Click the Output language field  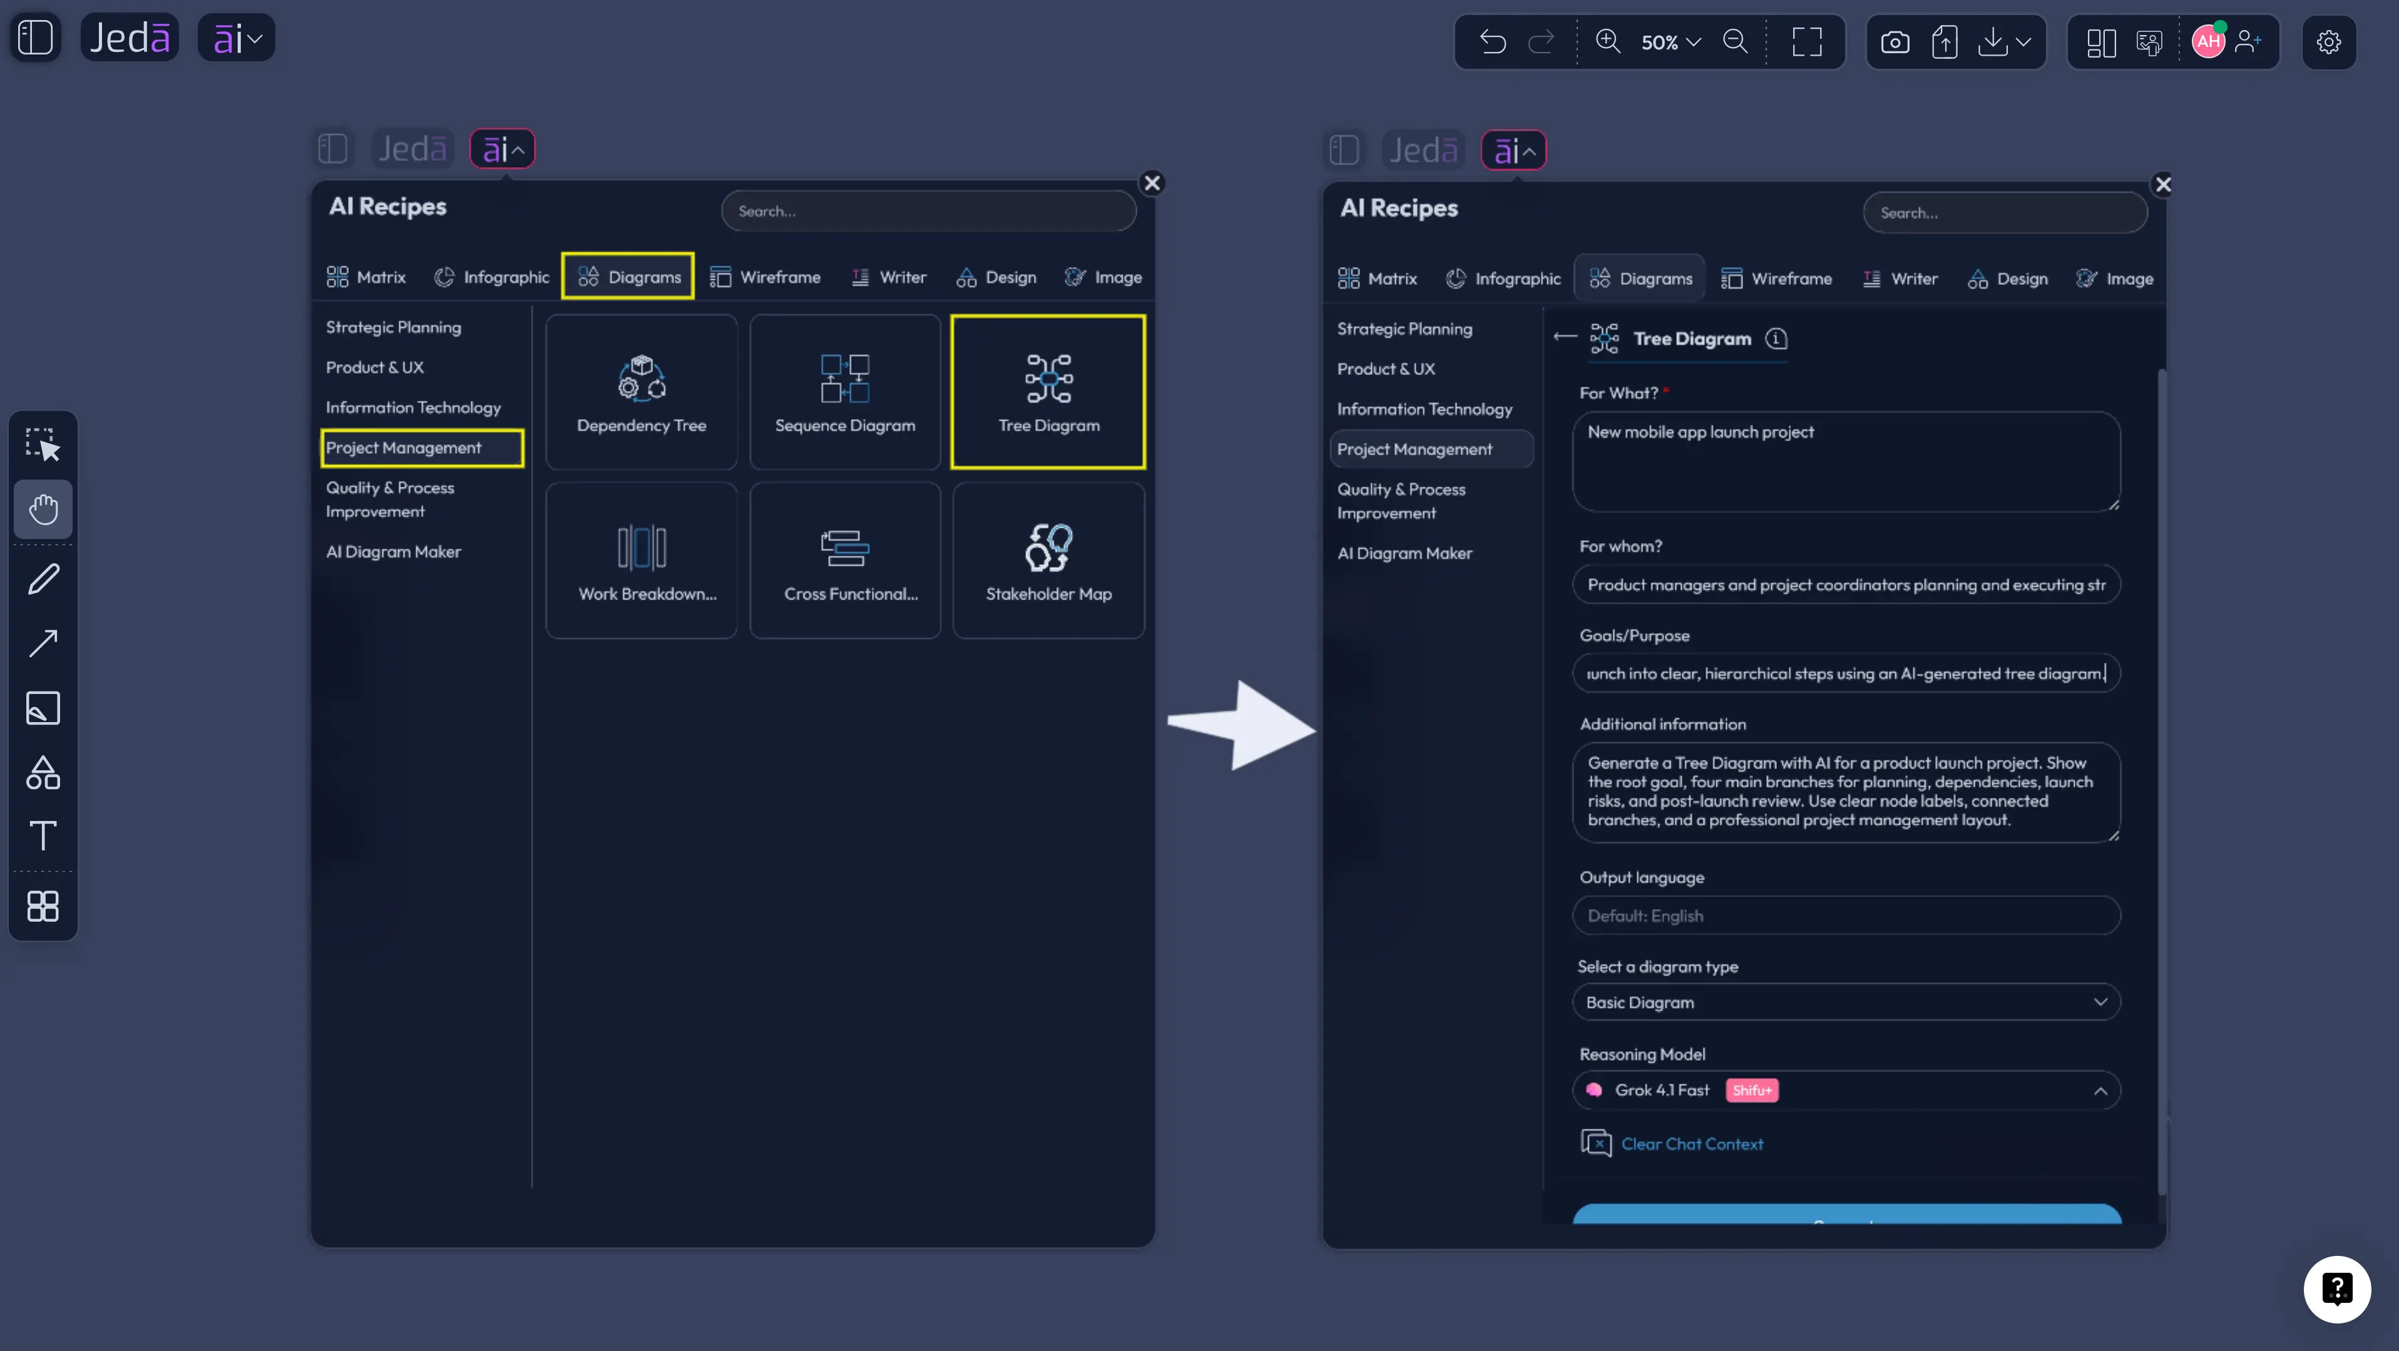pos(1846,916)
